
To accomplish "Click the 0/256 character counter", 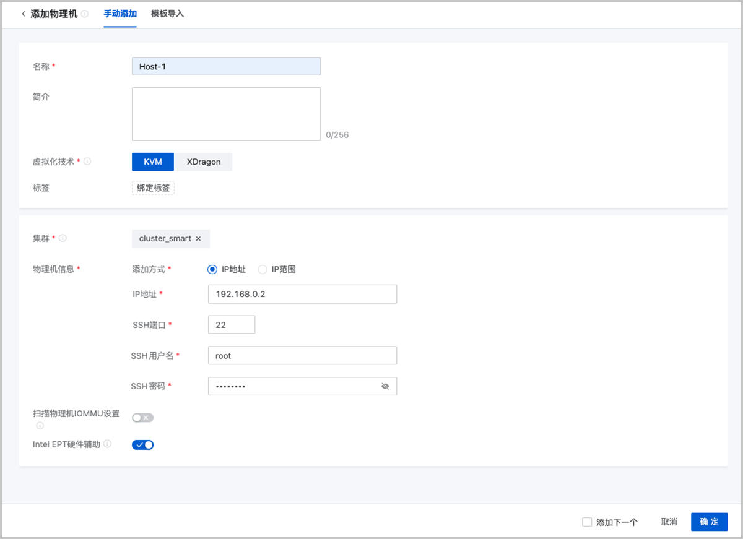I will click(x=337, y=134).
